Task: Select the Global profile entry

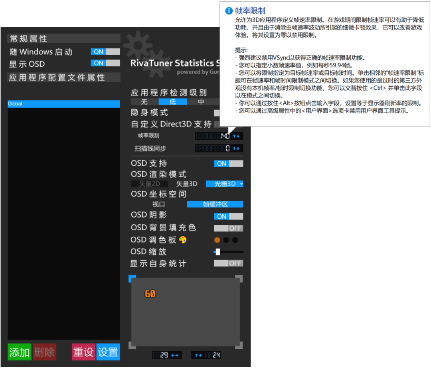Action: point(64,104)
